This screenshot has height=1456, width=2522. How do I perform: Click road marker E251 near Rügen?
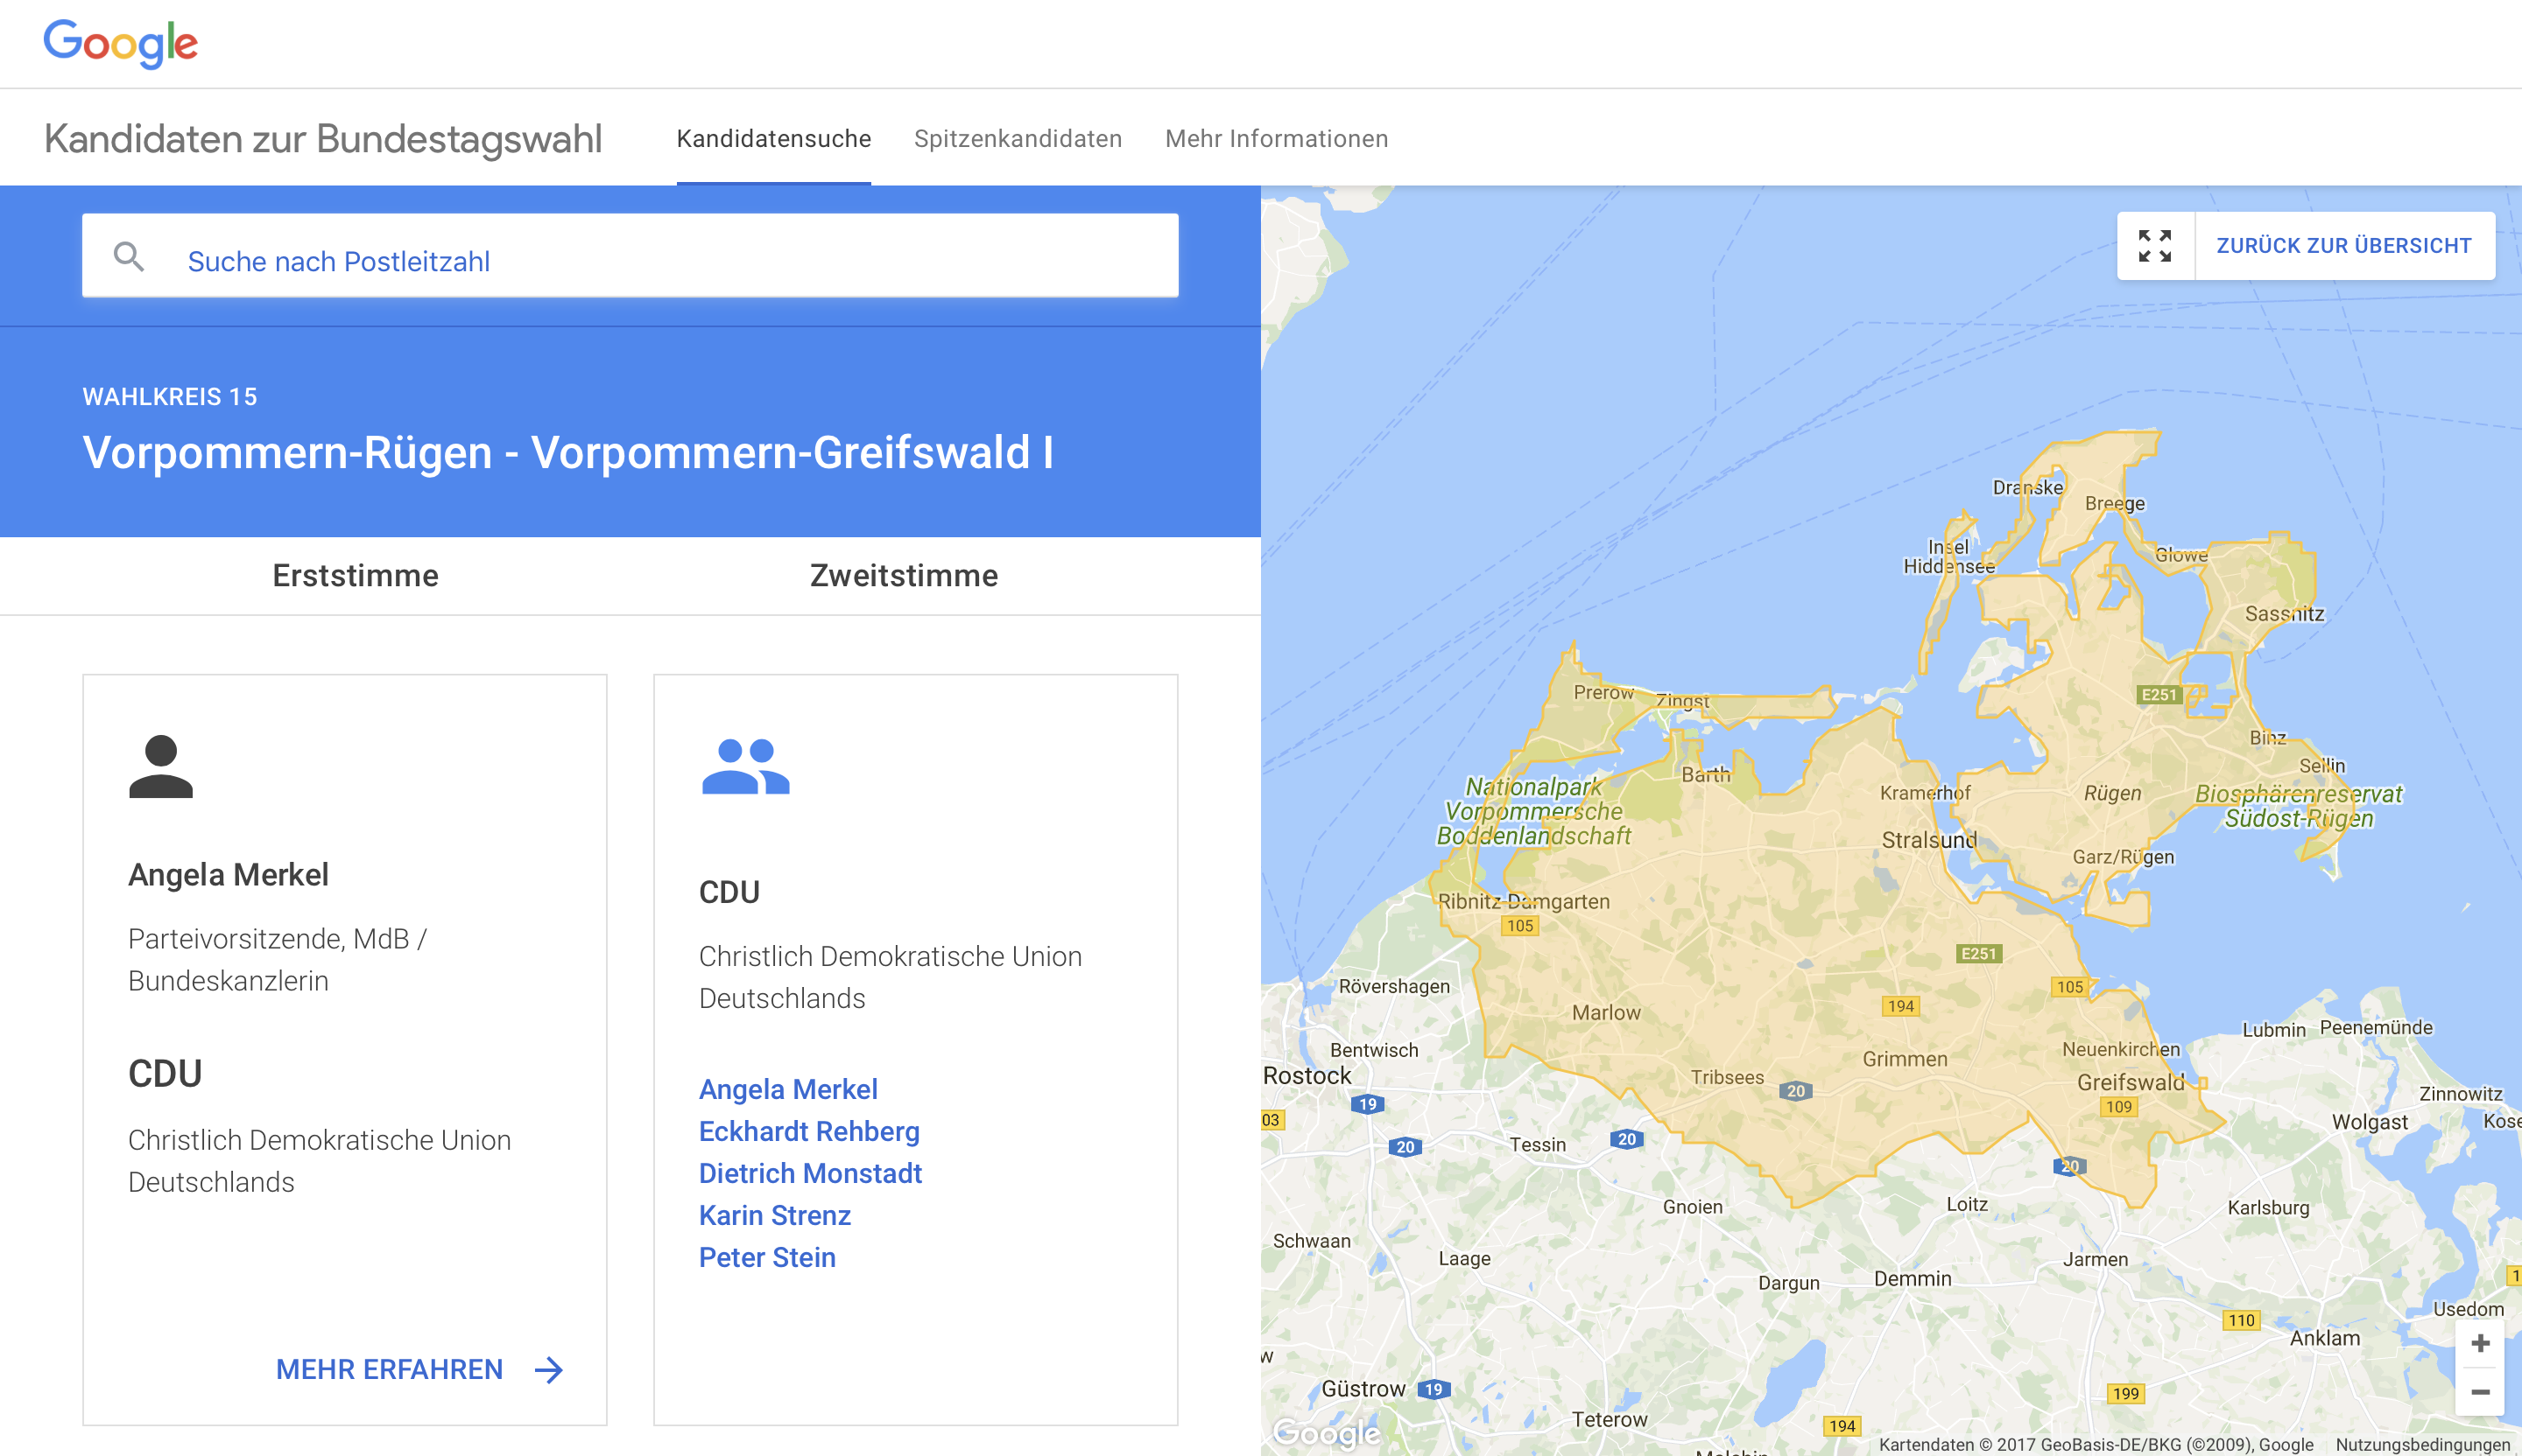click(2159, 695)
